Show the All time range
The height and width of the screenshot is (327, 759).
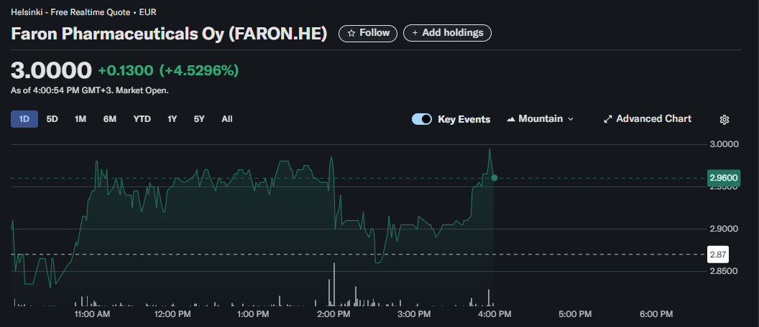tap(227, 119)
